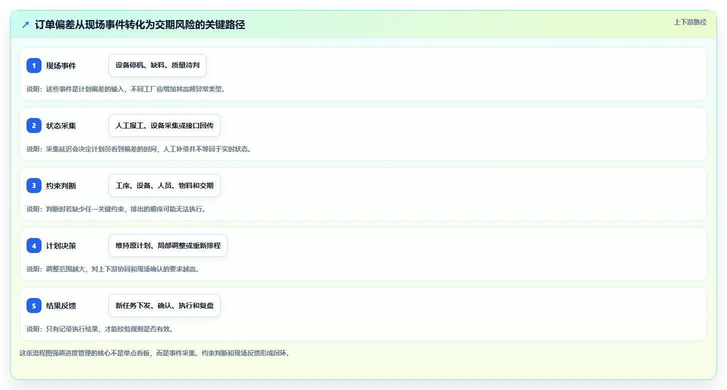Click the 上下游路径 tag
Image resolution: width=727 pixels, height=390 pixels.
click(690, 22)
